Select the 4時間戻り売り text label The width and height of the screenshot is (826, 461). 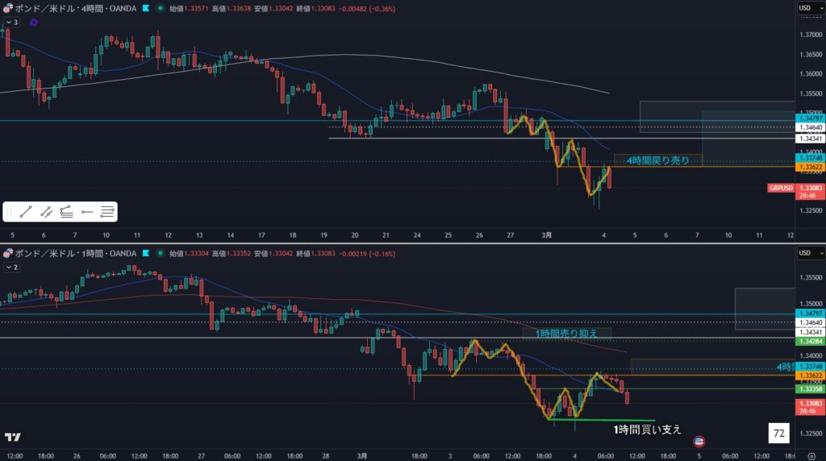(x=657, y=160)
